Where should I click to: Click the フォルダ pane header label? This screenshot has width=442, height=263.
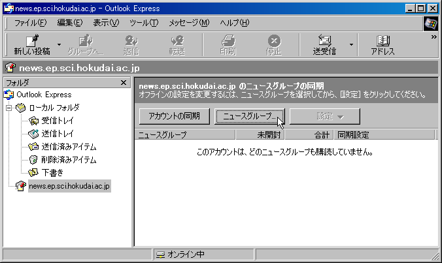tap(18, 83)
